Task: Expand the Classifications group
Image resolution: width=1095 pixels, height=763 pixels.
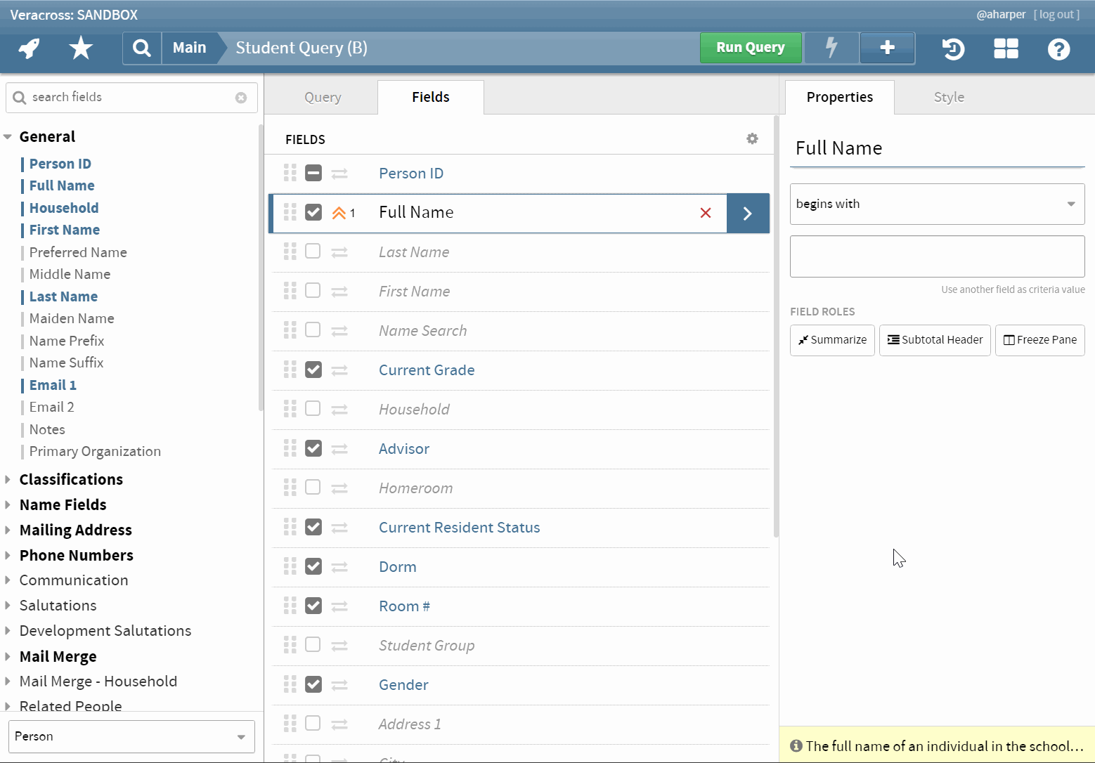Action: [x=8, y=479]
